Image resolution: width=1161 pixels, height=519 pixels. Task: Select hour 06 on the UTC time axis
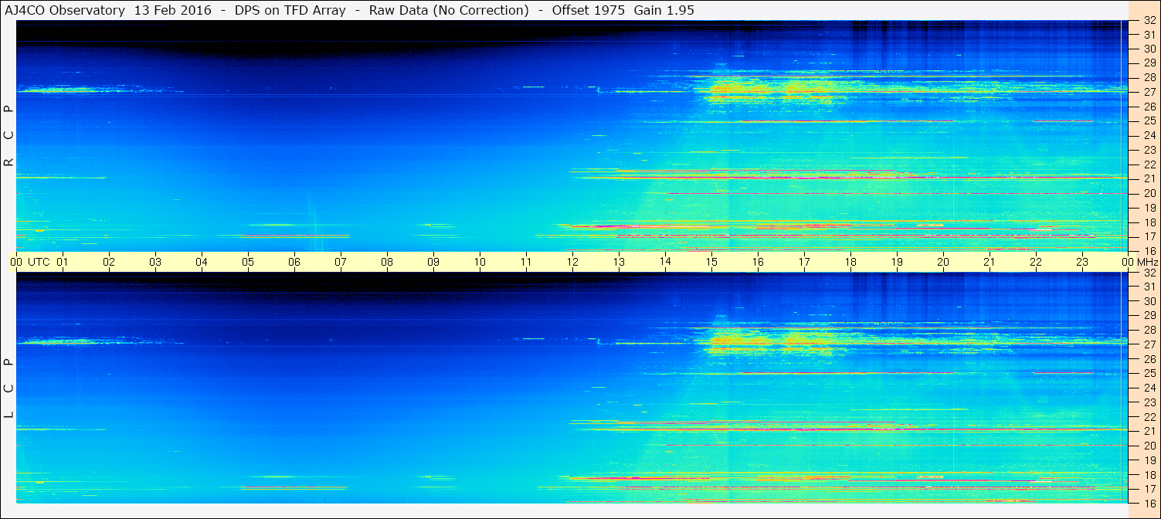click(294, 262)
